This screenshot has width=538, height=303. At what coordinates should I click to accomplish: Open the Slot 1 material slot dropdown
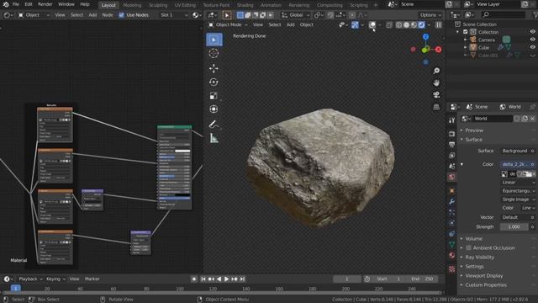click(174, 15)
